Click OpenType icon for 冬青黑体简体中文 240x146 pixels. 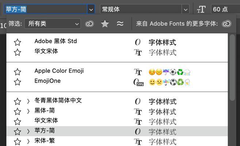coord(138,101)
